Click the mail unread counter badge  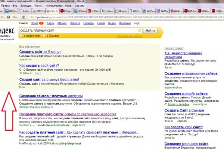point(42,23)
